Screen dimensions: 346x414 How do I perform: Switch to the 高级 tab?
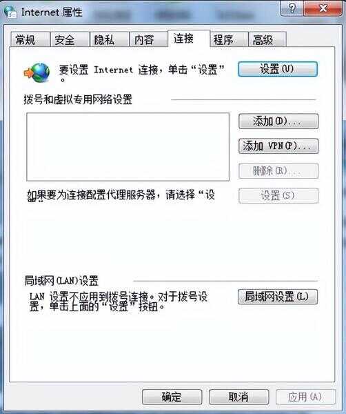point(267,40)
